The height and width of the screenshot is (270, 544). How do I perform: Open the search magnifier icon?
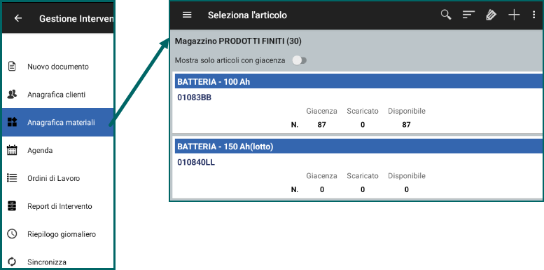point(446,15)
